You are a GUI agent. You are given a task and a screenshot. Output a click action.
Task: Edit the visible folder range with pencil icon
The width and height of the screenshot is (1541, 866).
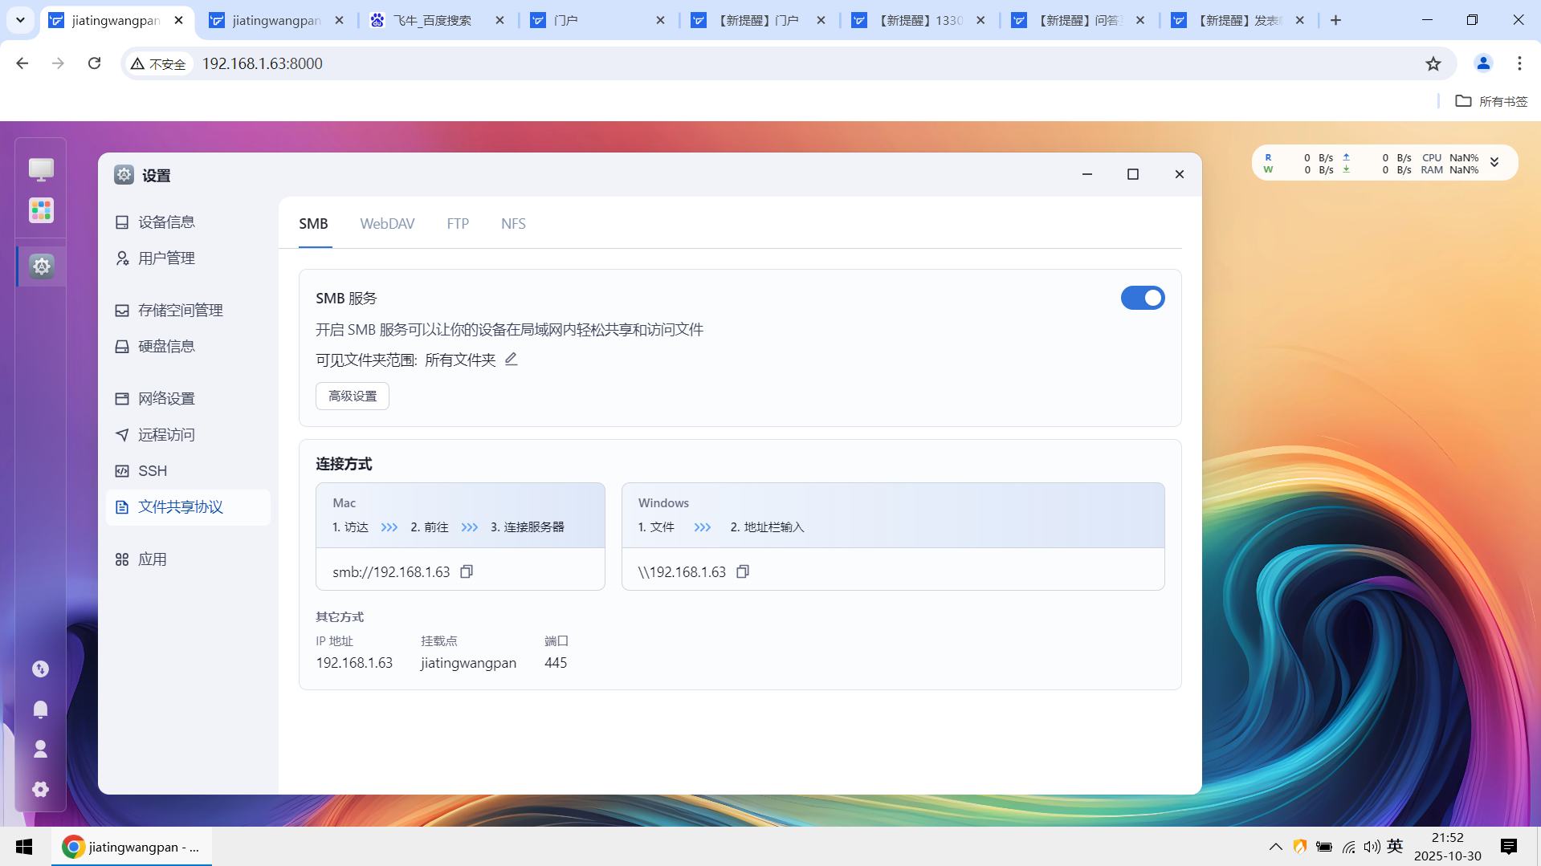point(512,359)
